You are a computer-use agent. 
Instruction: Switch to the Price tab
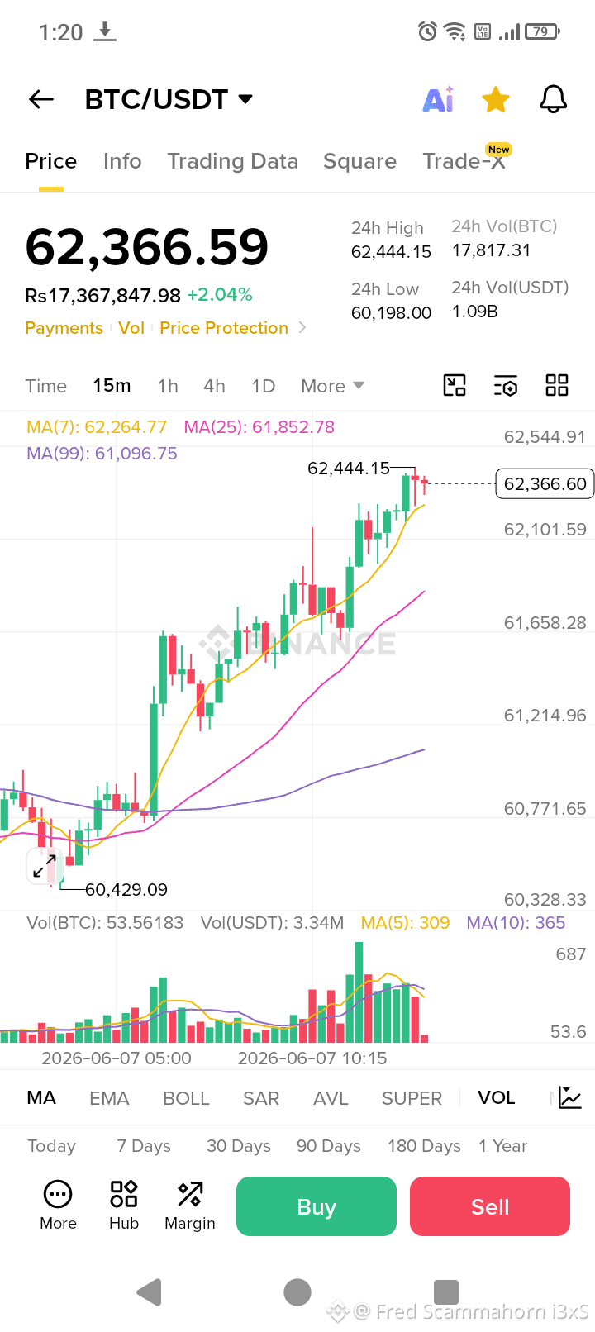point(50,161)
